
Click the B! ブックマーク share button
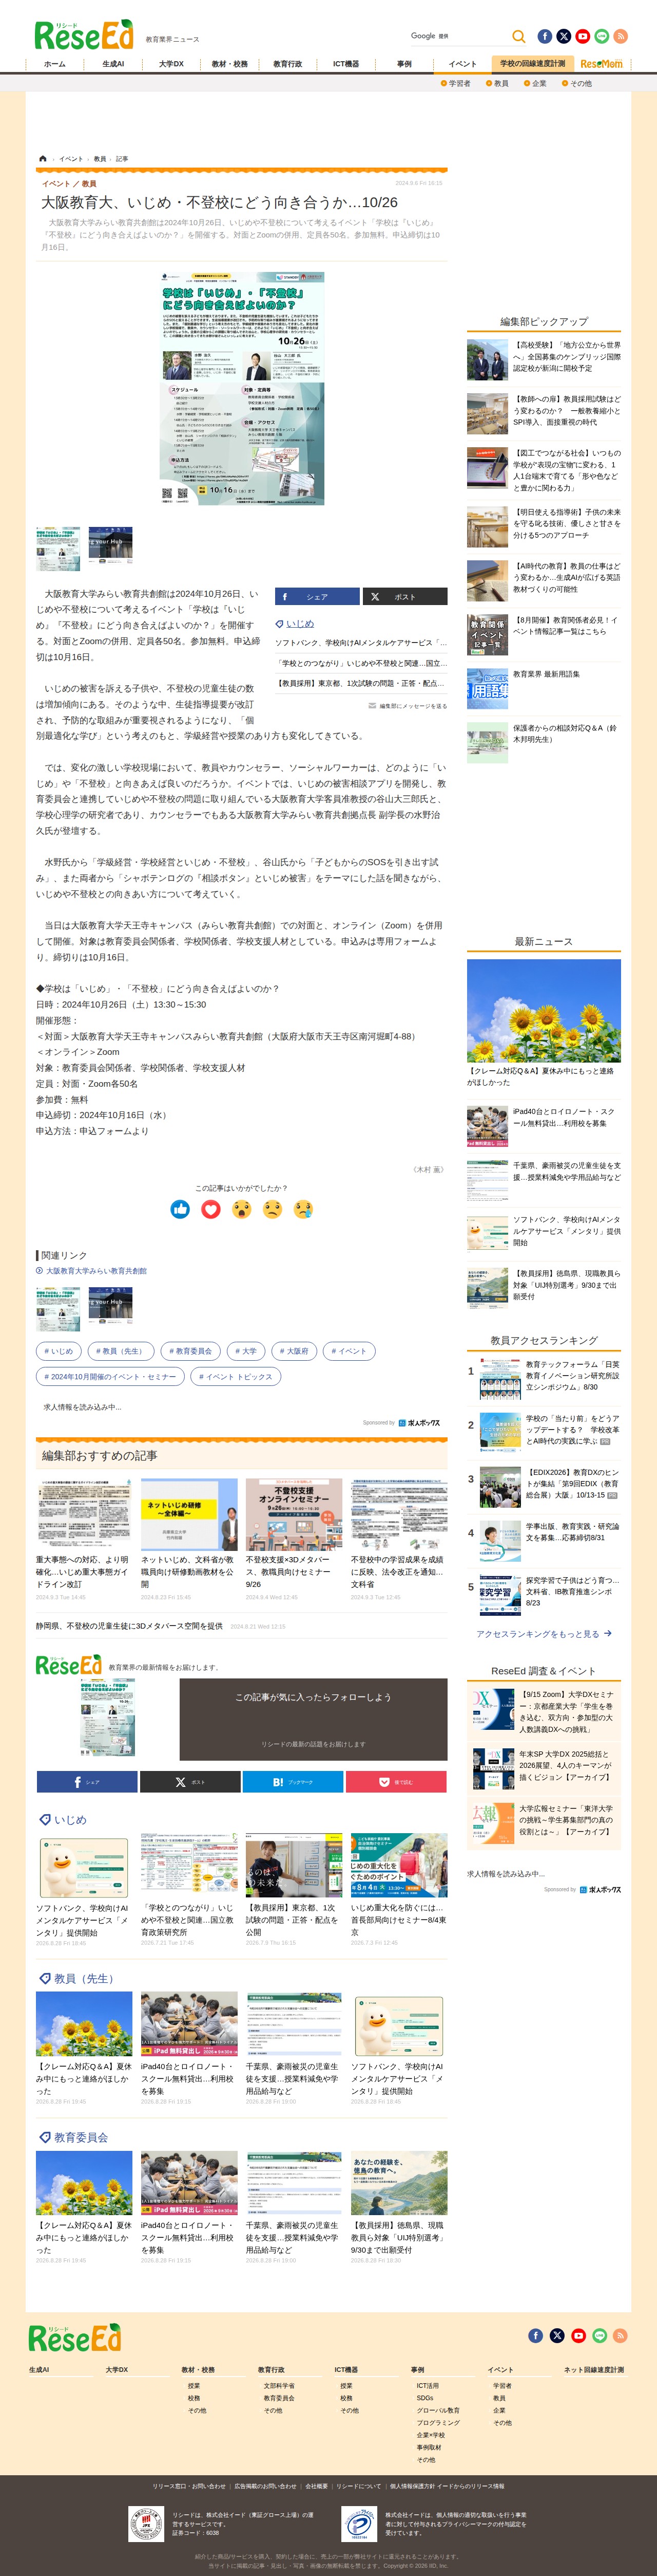[293, 1782]
